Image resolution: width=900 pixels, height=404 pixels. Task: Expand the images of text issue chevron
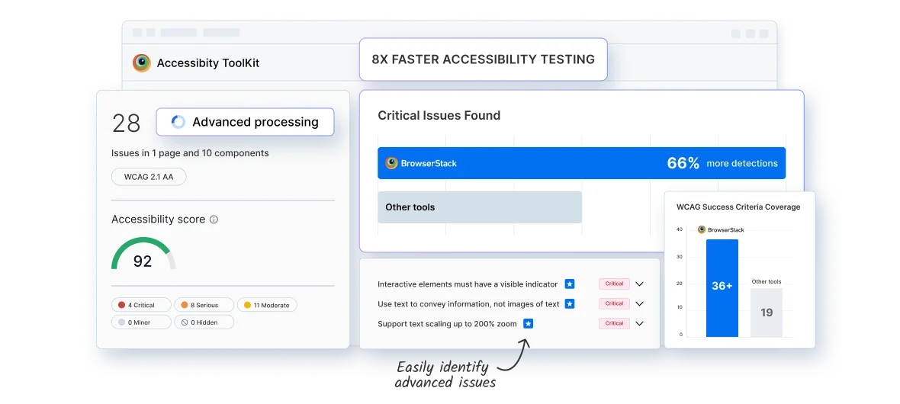pos(639,303)
